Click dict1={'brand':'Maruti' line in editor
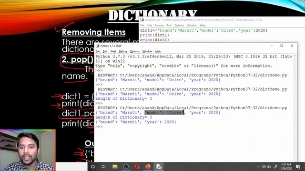 203,30
